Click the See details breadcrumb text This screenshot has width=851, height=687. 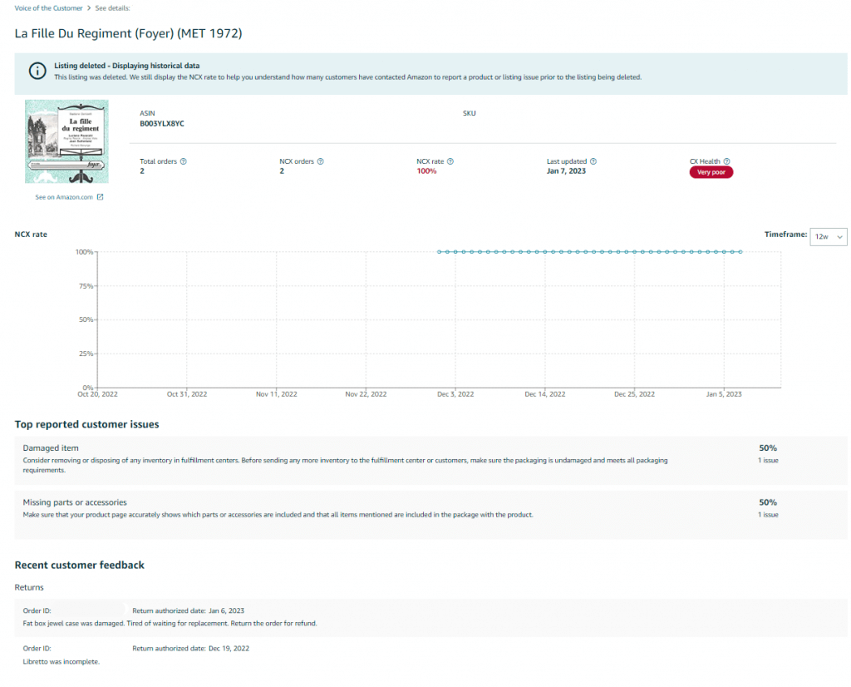[112, 8]
